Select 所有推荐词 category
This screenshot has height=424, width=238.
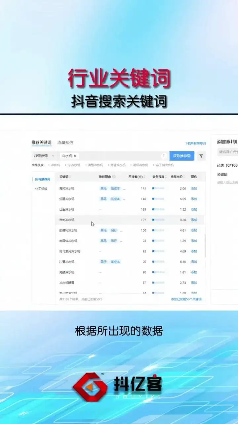pyautogui.click(x=43, y=179)
